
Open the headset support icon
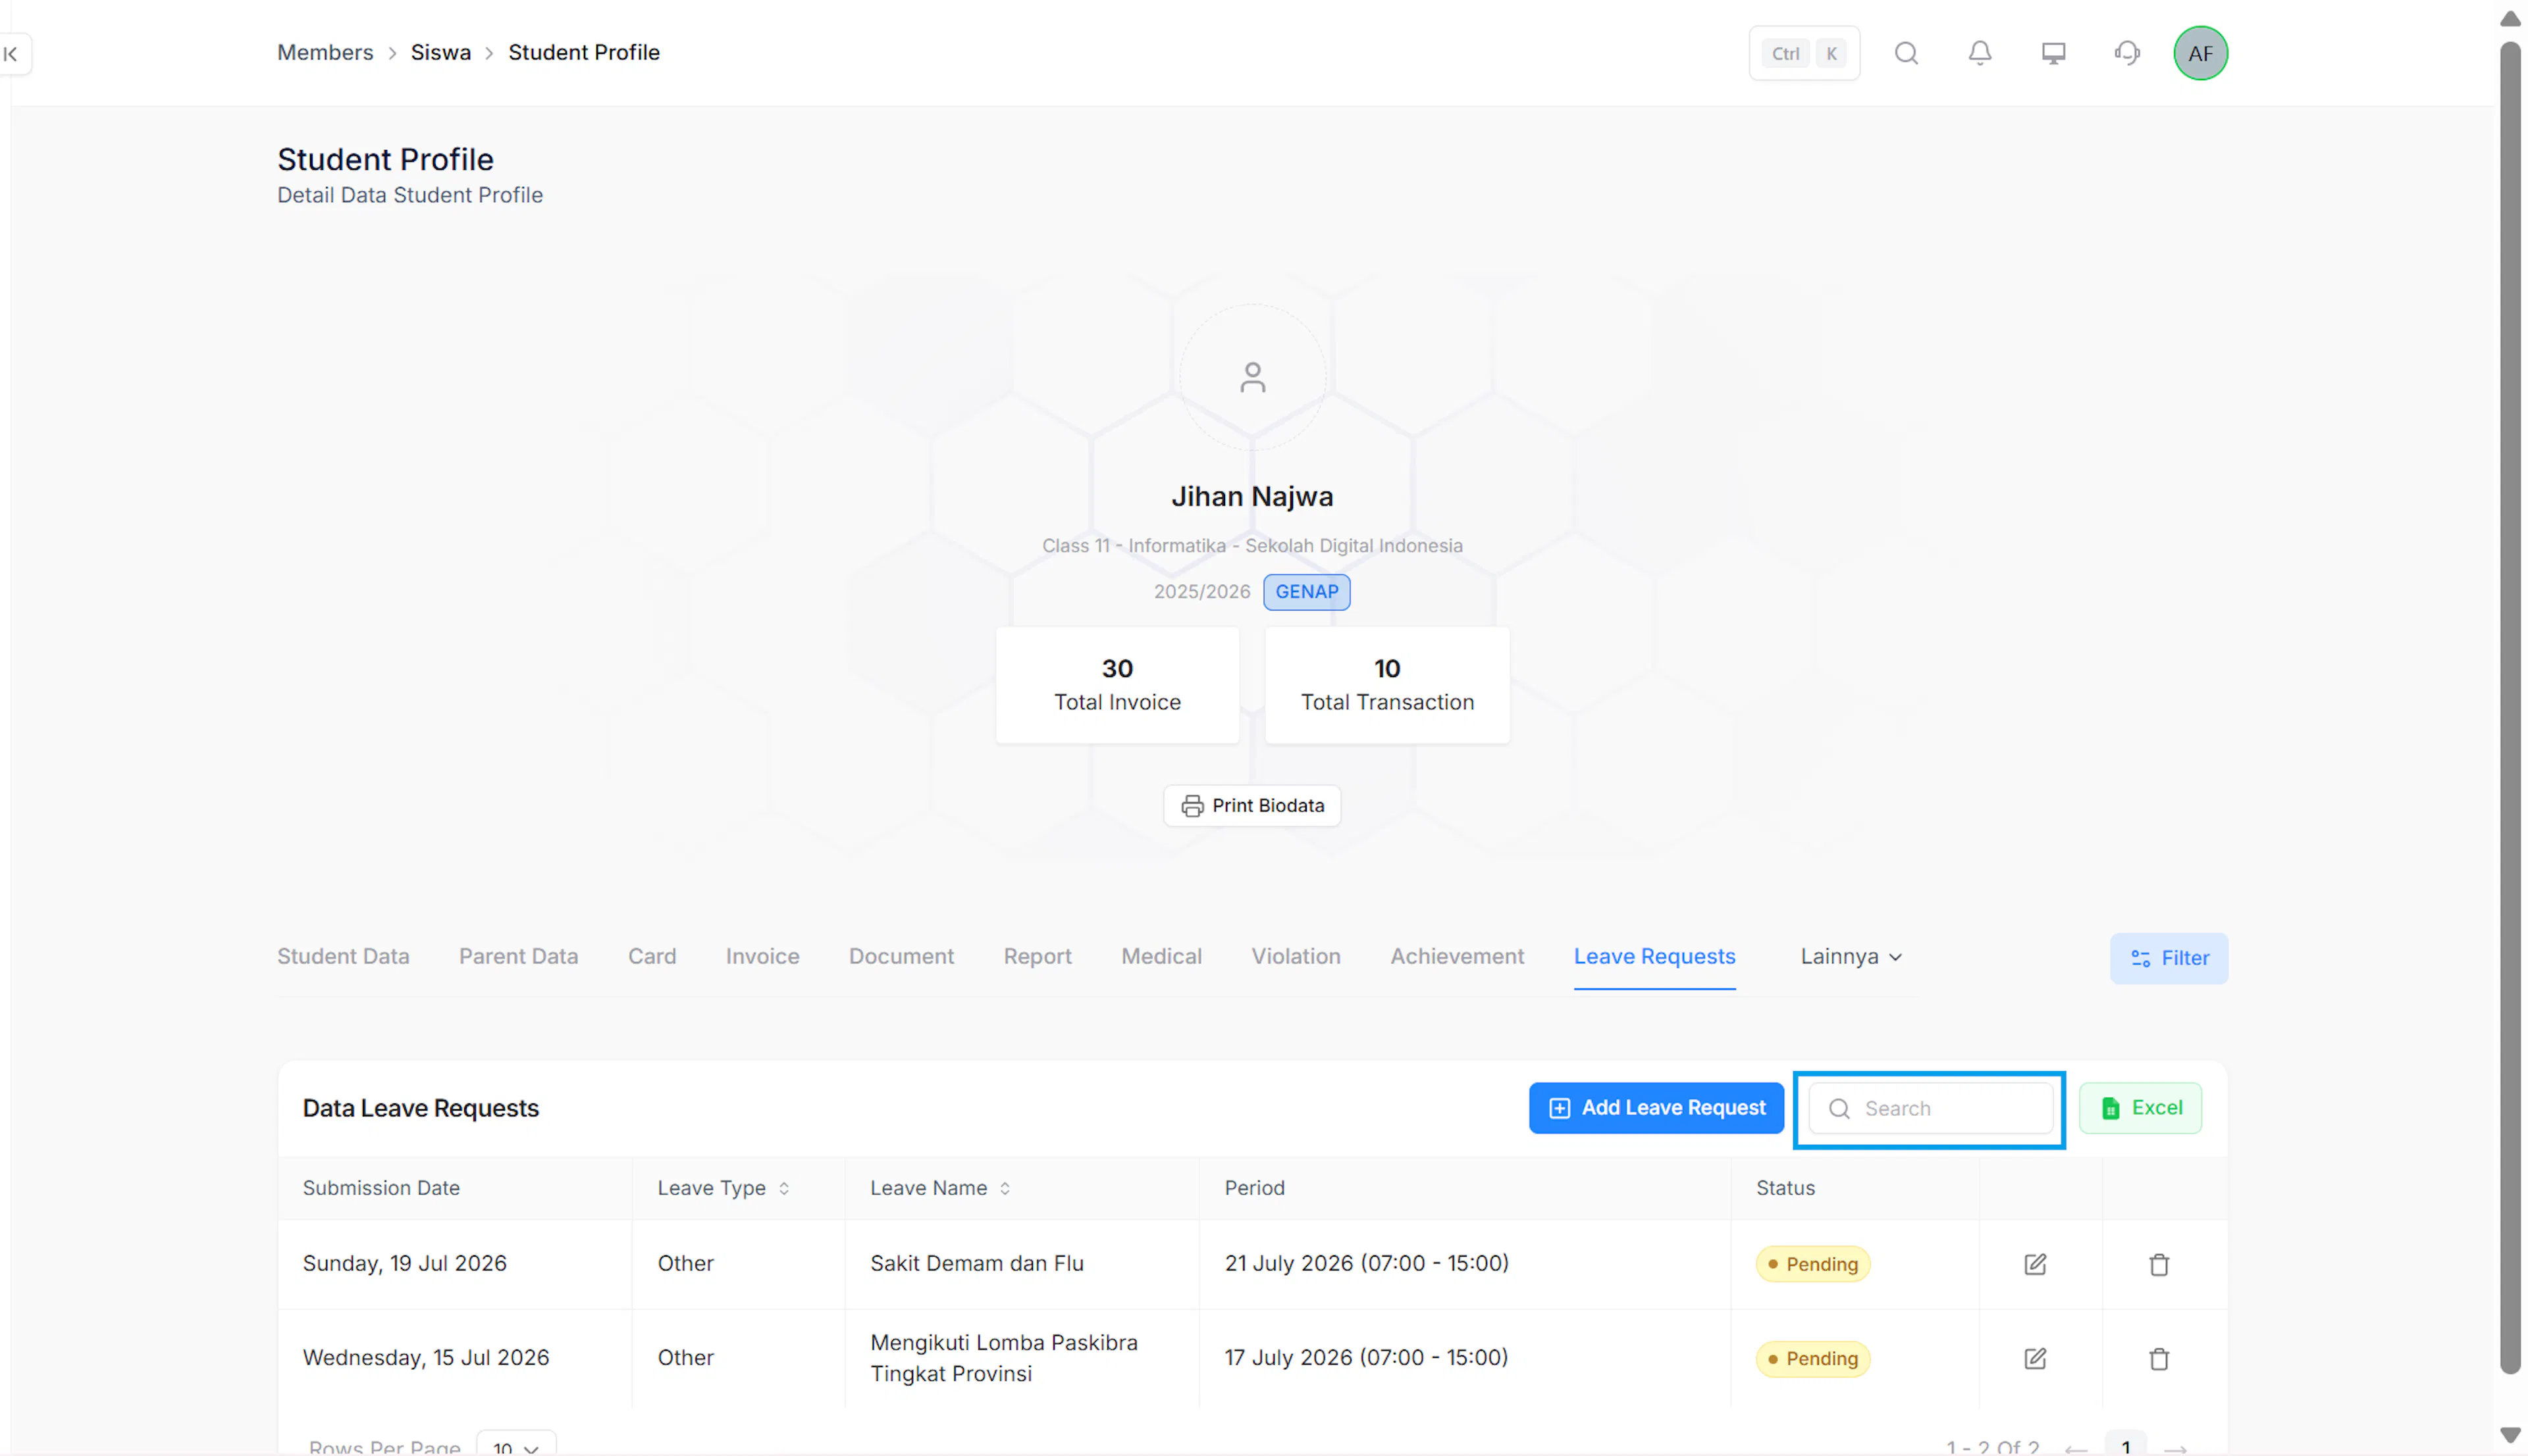tap(2127, 53)
